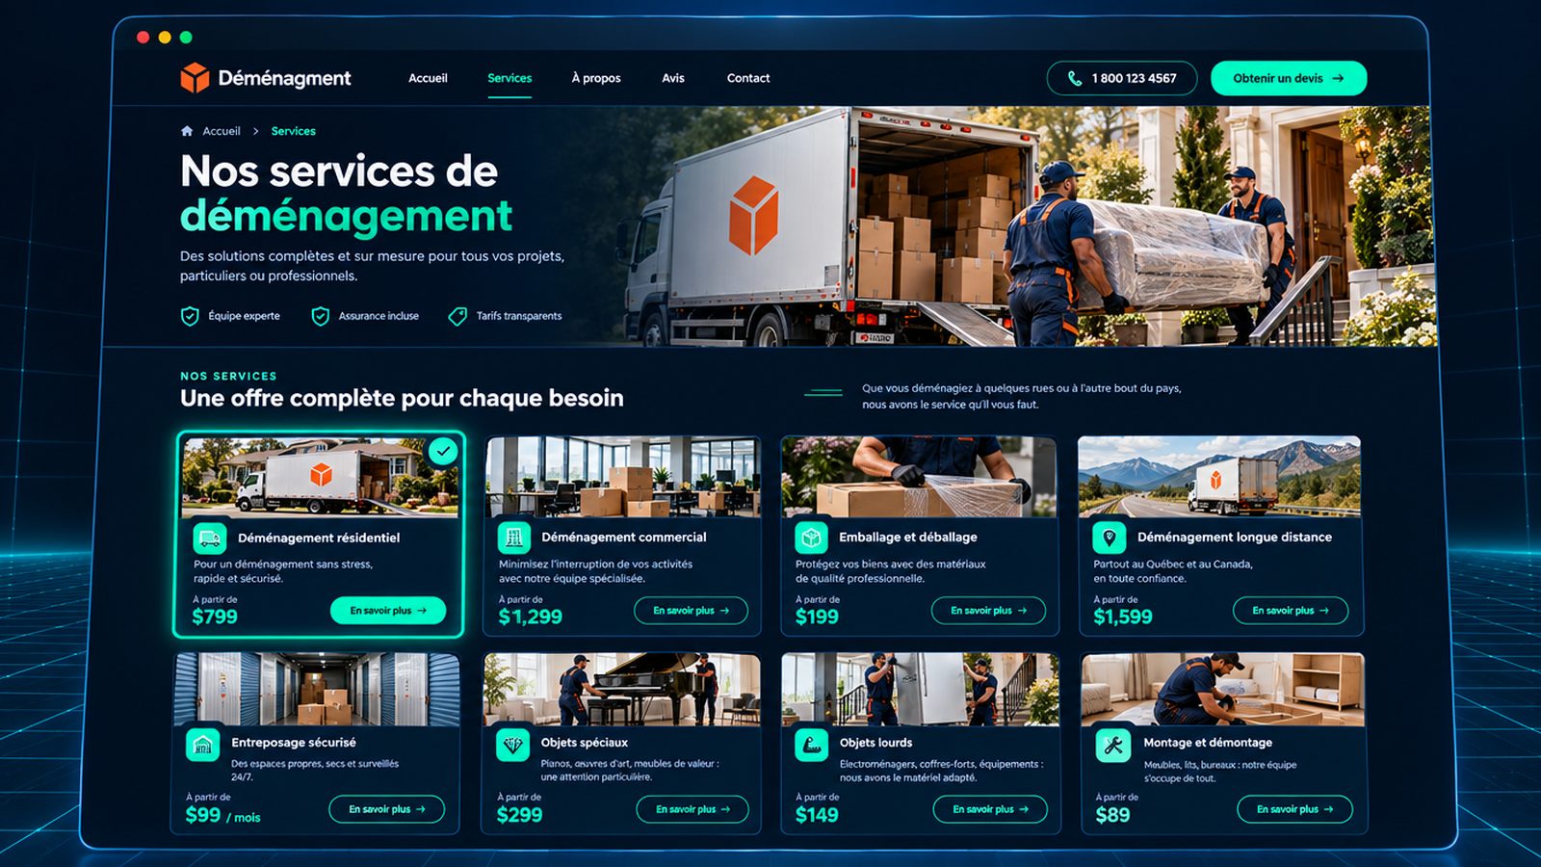Click the tag icon next to Tarifs transparents

(457, 316)
